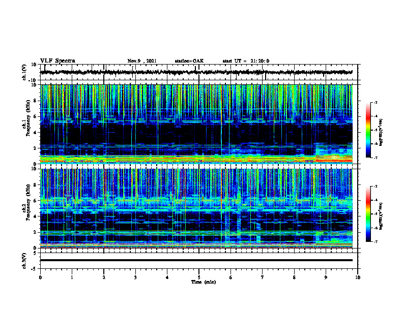The width and height of the screenshot is (403, 311).
Task: Click the ch.2 spectrogram panel
Action: pos(196,208)
